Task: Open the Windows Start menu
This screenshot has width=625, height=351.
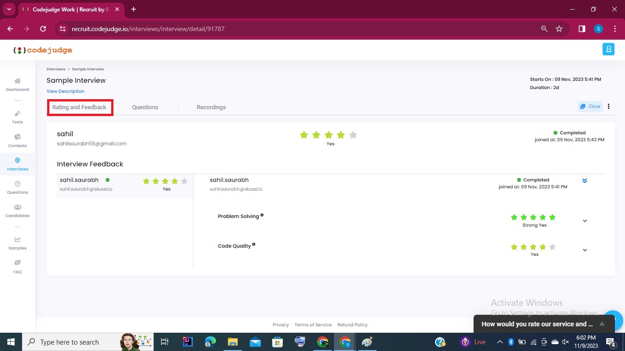Action: [x=11, y=342]
